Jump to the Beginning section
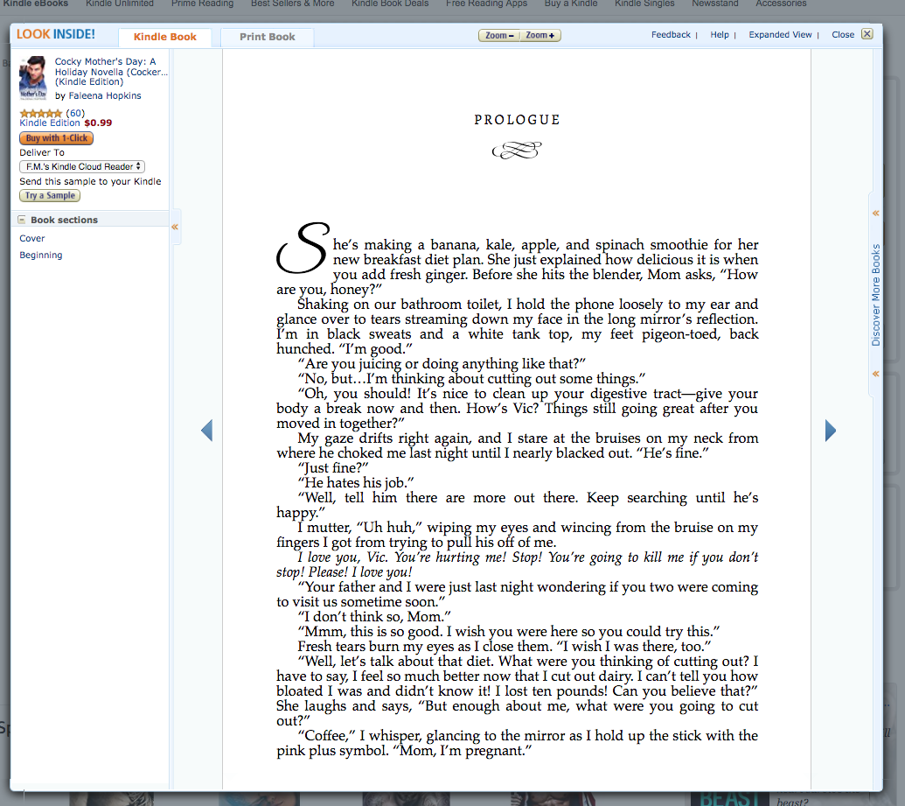The width and height of the screenshot is (905, 806). click(41, 256)
